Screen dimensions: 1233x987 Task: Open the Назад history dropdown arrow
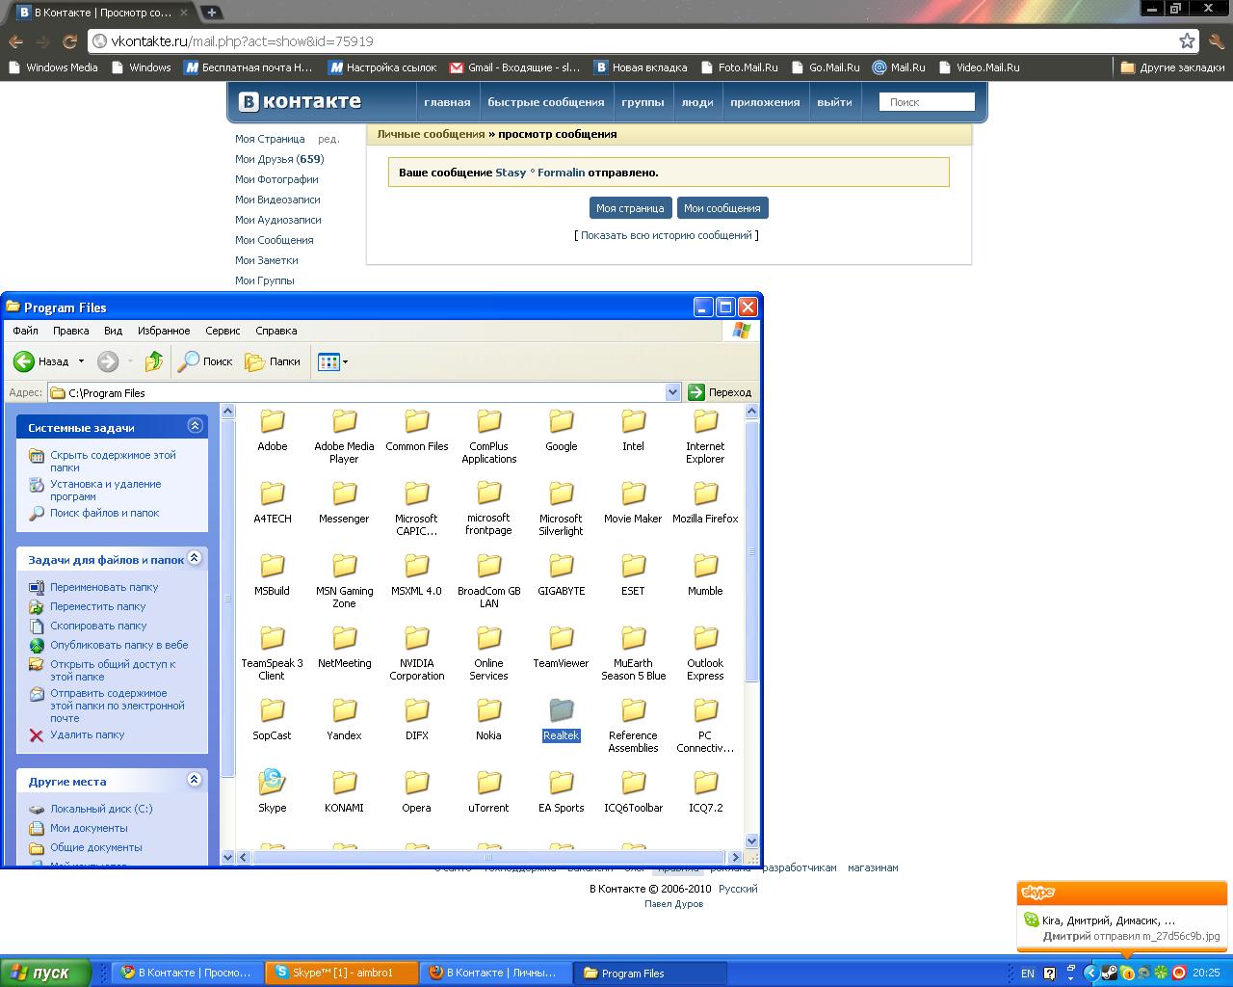click(81, 361)
